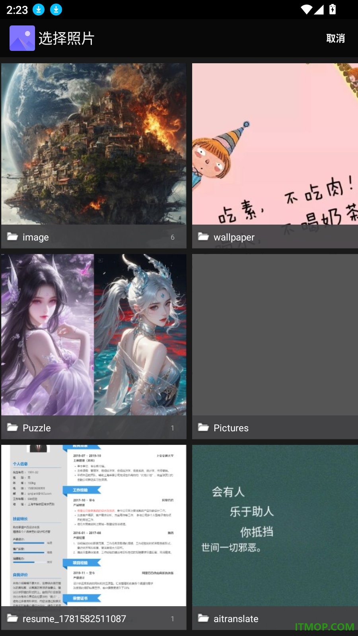The image size is (358, 636).
Task: Tap second download notification icon in status bar
Action: pyautogui.click(x=56, y=9)
